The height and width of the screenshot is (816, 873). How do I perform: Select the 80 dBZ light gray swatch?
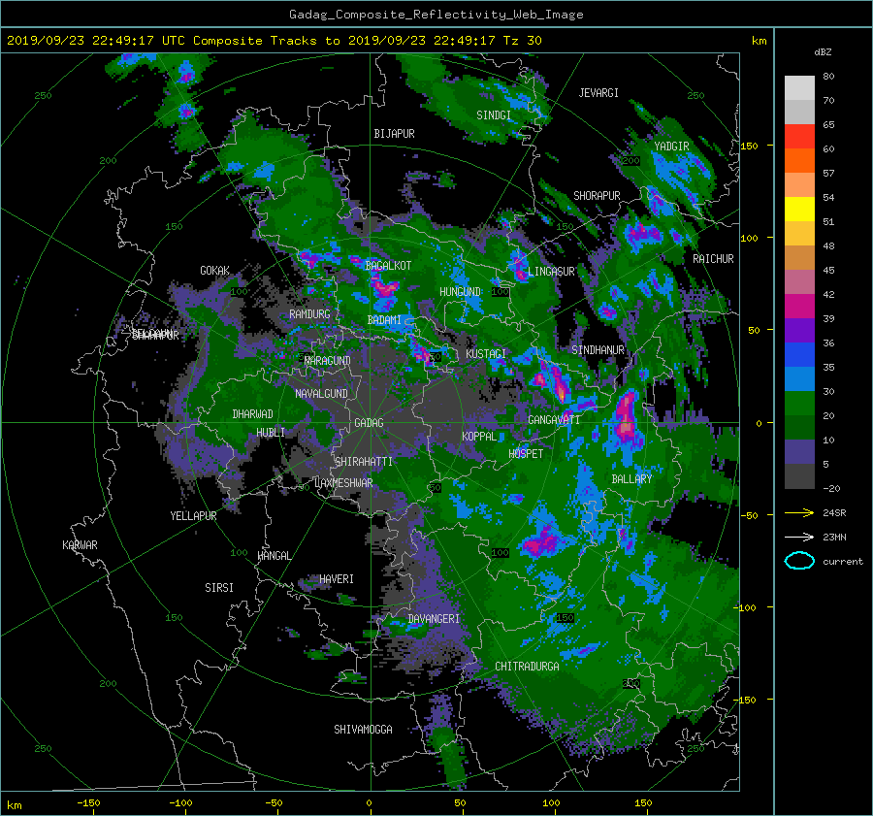(x=799, y=87)
